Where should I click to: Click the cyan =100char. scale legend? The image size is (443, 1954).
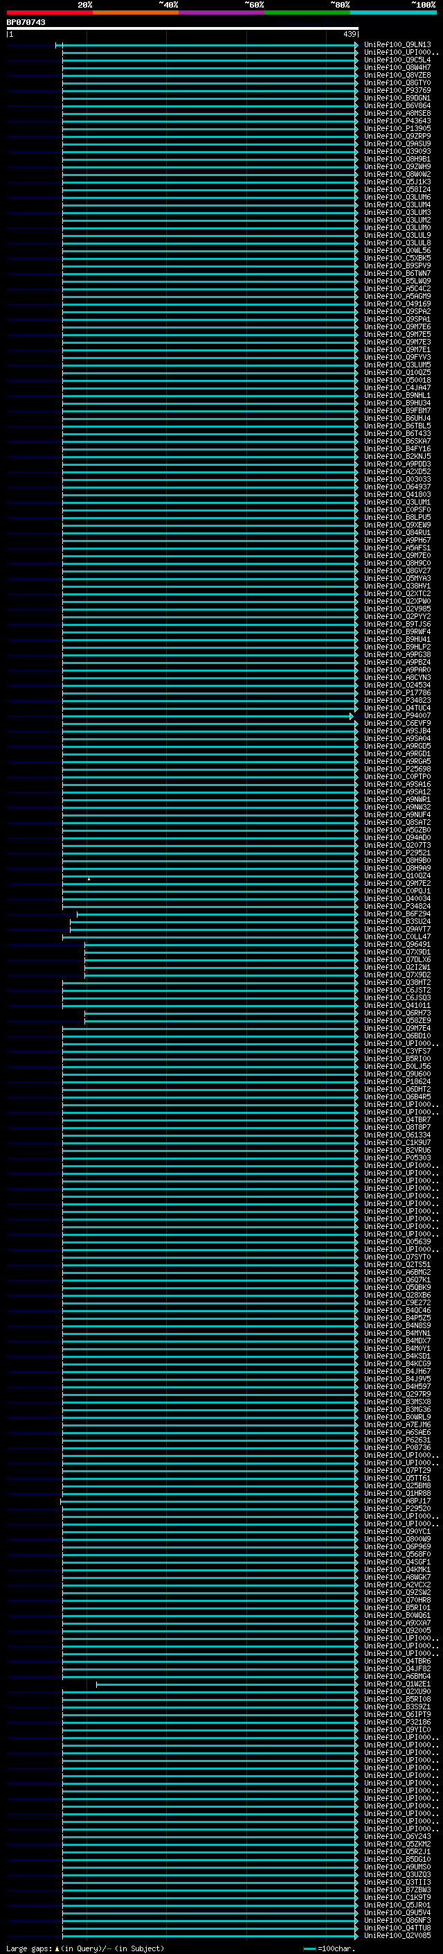(329, 1948)
